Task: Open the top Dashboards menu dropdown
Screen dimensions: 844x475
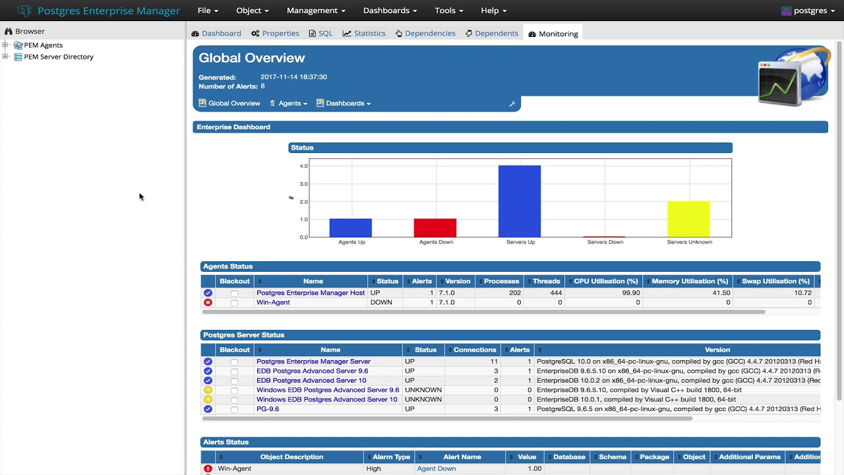Action: click(390, 11)
